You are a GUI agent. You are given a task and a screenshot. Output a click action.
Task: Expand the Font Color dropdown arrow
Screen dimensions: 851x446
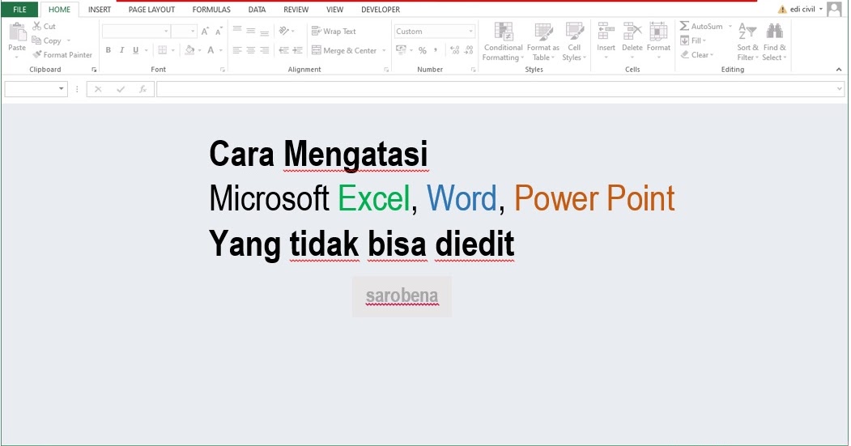[221, 50]
